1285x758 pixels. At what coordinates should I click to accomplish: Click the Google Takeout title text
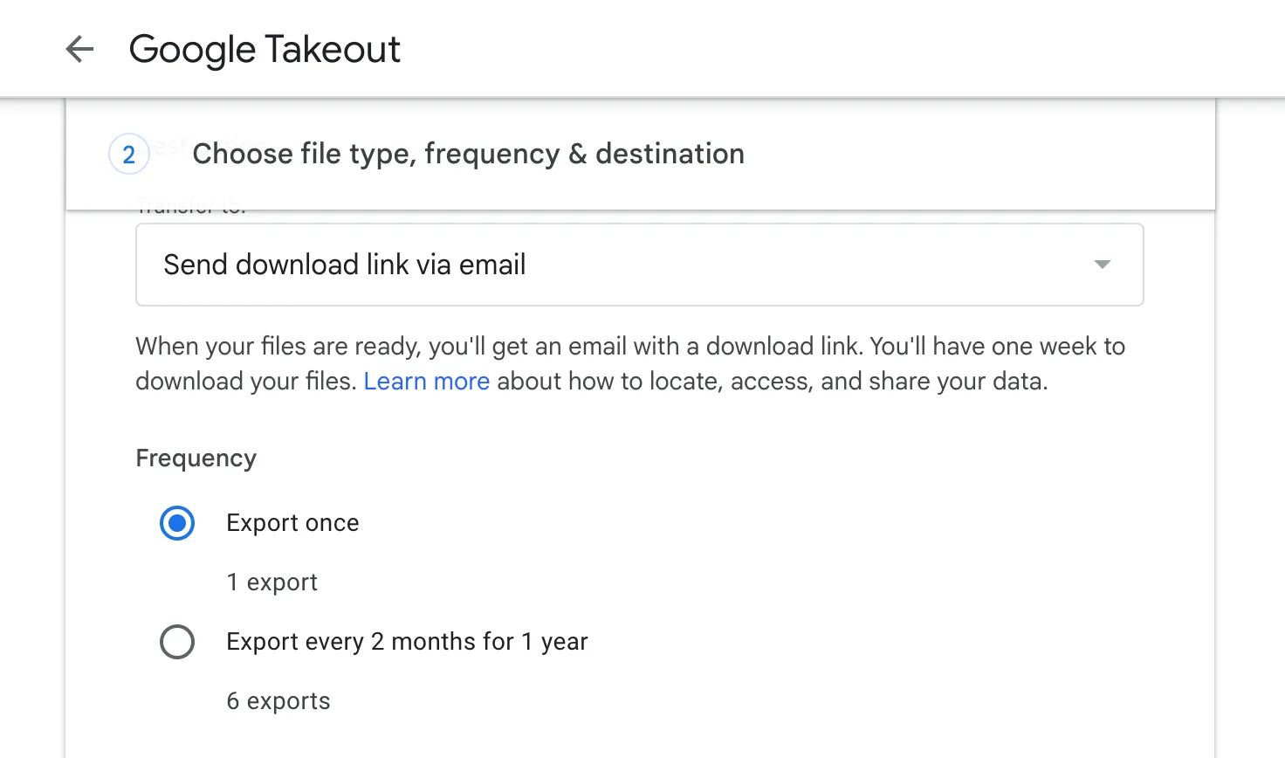tap(265, 50)
